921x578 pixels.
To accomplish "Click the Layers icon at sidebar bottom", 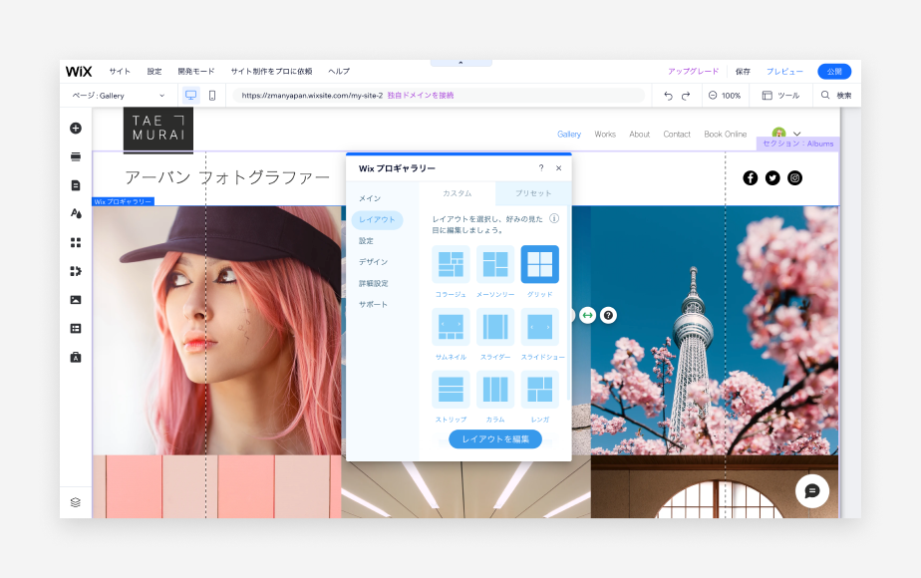I will 76,502.
